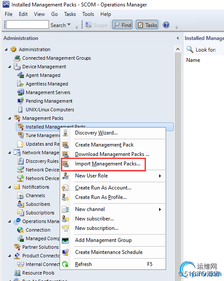224x281 pixels.
Task: Collapse the Product Connectors node
Action: [10, 256]
